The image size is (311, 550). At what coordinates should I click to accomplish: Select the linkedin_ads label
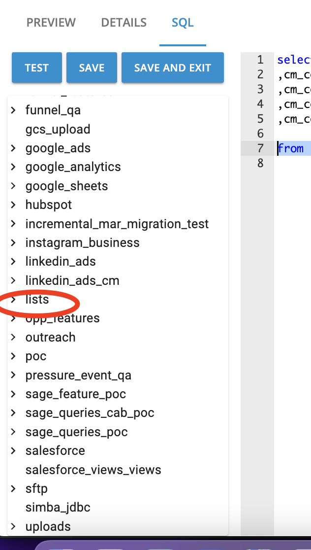[60, 262]
